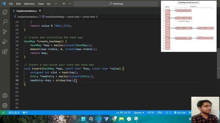Image resolution: width=220 pixels, height=123 pixels.
Task: Start the Go Live server
Action: [x=180, y=112]
